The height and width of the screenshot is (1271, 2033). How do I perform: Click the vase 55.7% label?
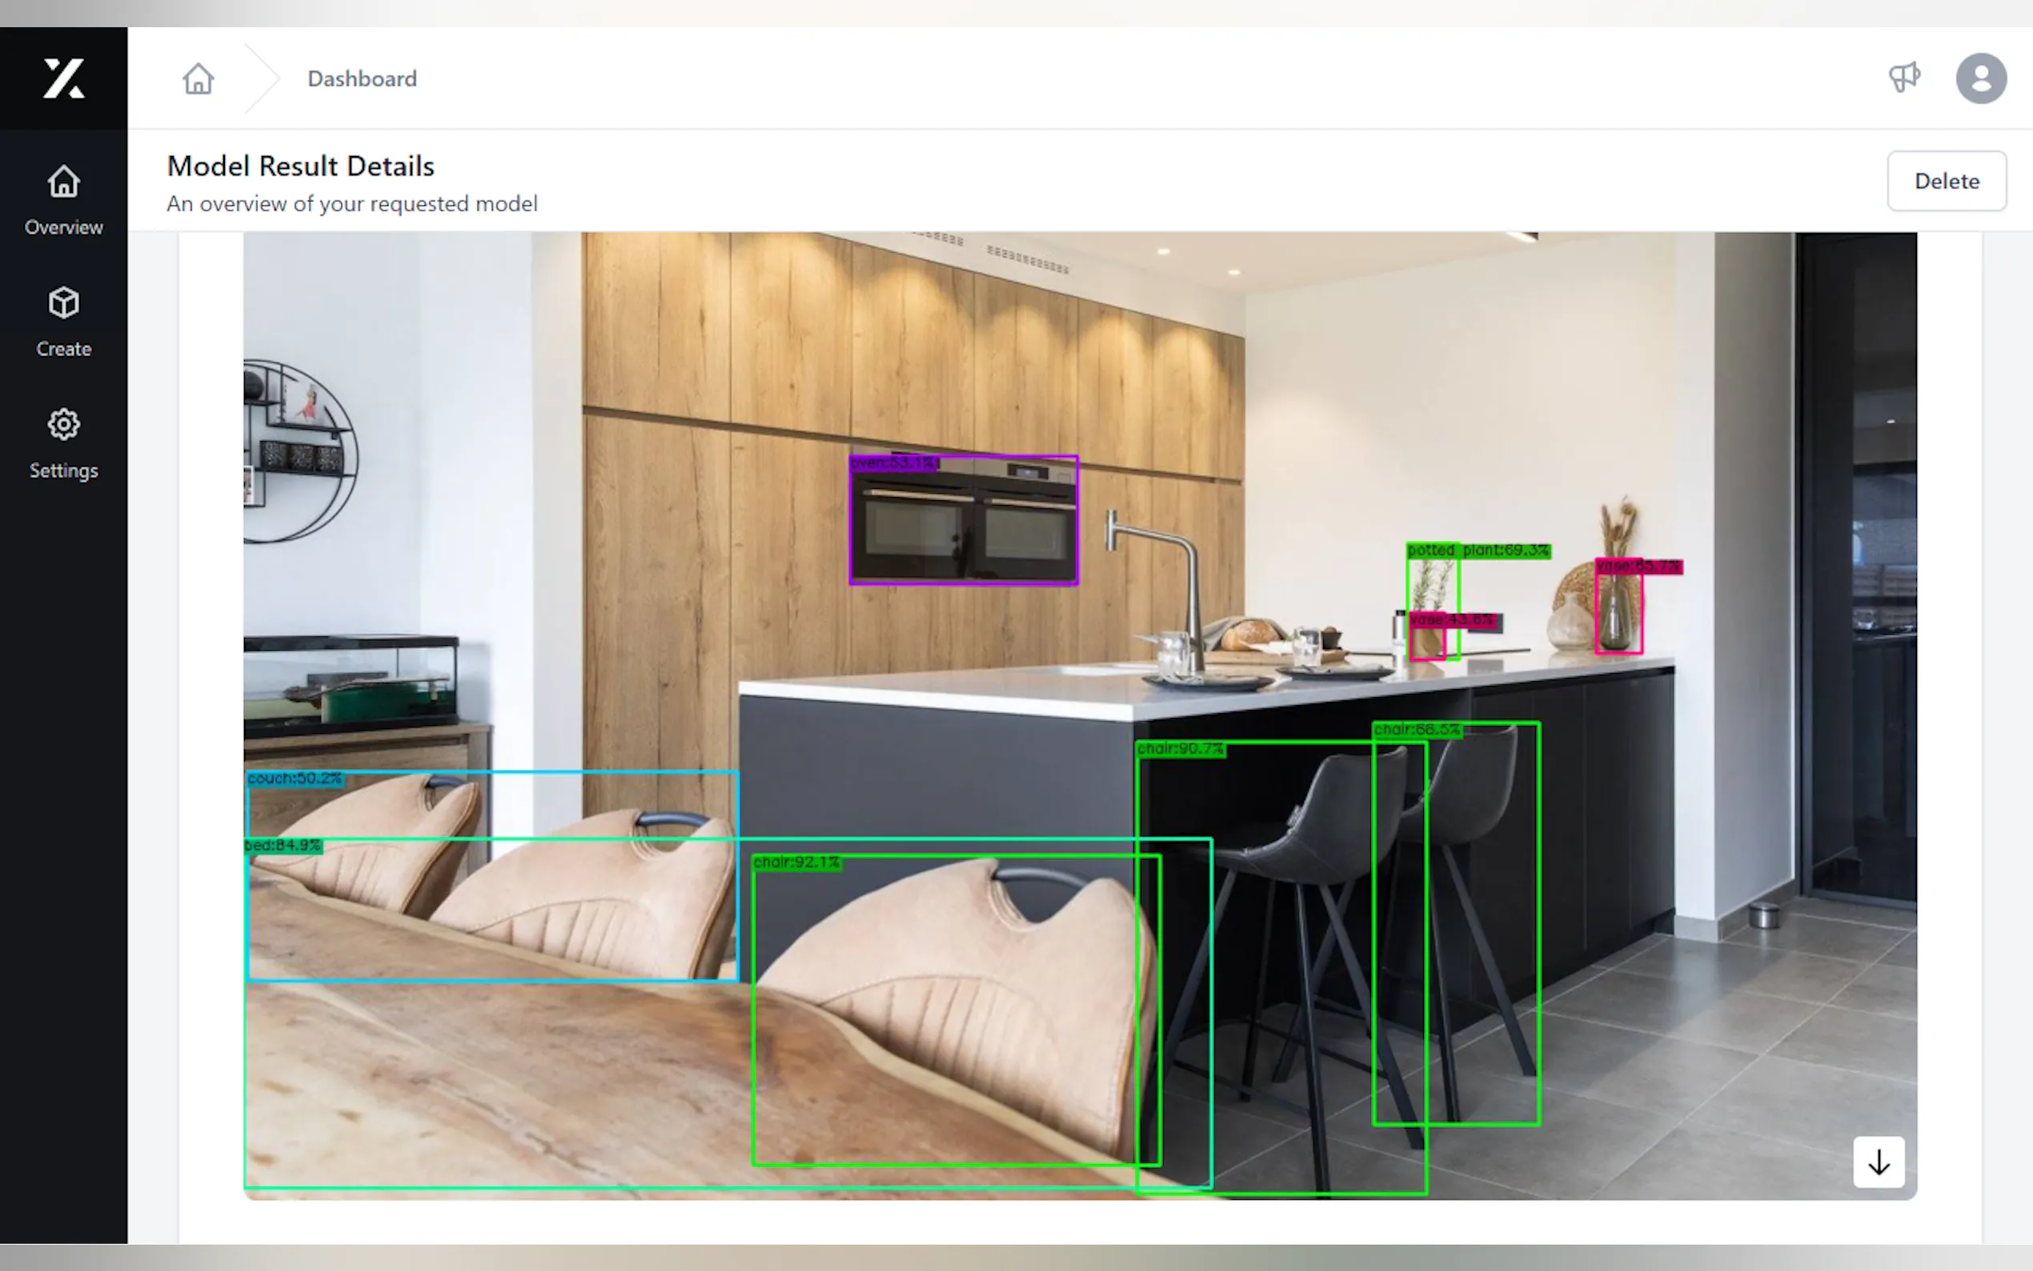click(1638, 567)
